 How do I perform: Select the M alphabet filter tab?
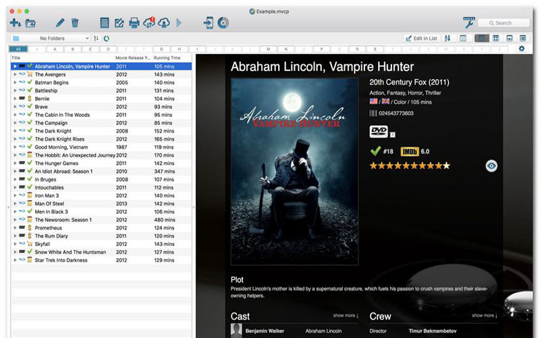(x=268, y=49)
